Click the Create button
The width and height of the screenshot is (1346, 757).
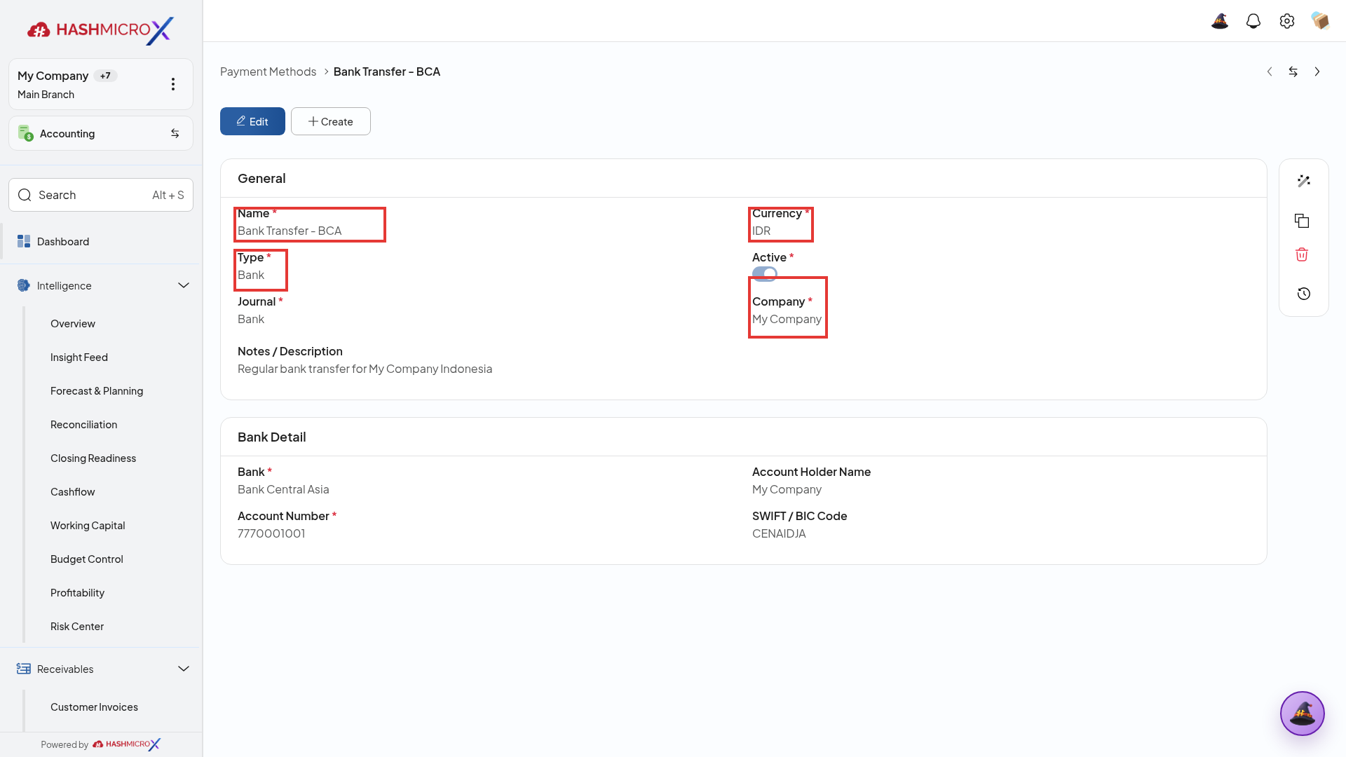pos(331,121)
